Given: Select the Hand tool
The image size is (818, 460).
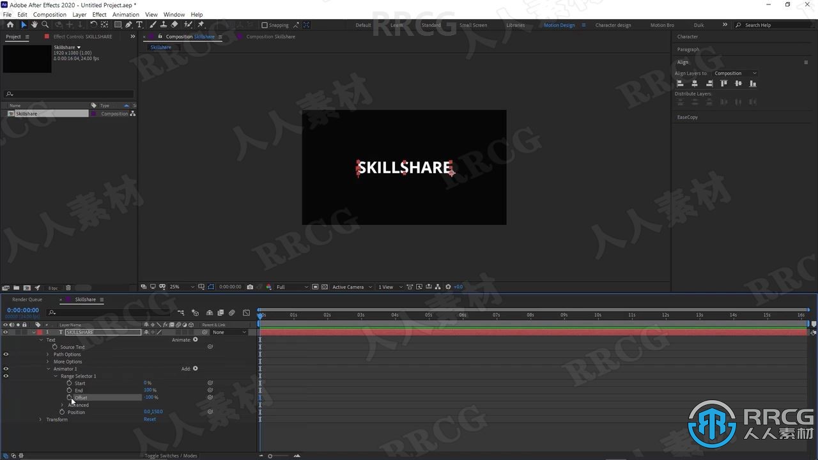Looking at the screenshot, I should coord(35,25).
